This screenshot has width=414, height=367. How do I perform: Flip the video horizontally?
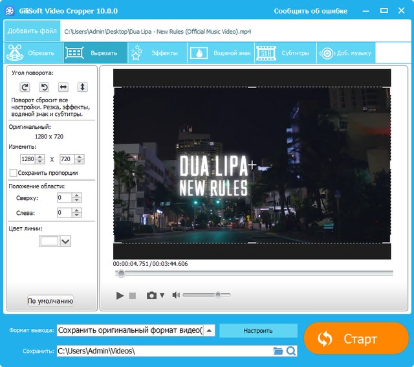63,87
